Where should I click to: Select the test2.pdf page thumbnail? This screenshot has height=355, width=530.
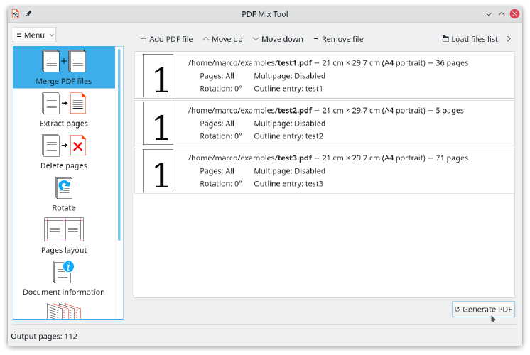click(x=158, y=124)
